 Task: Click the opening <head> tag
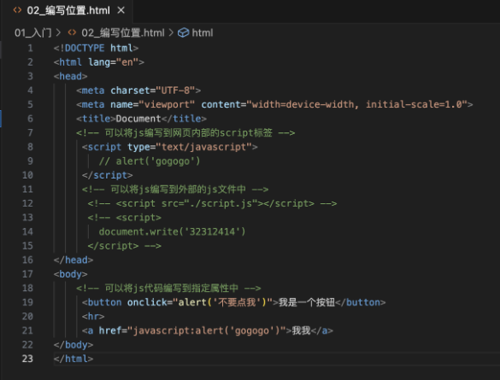70,76
